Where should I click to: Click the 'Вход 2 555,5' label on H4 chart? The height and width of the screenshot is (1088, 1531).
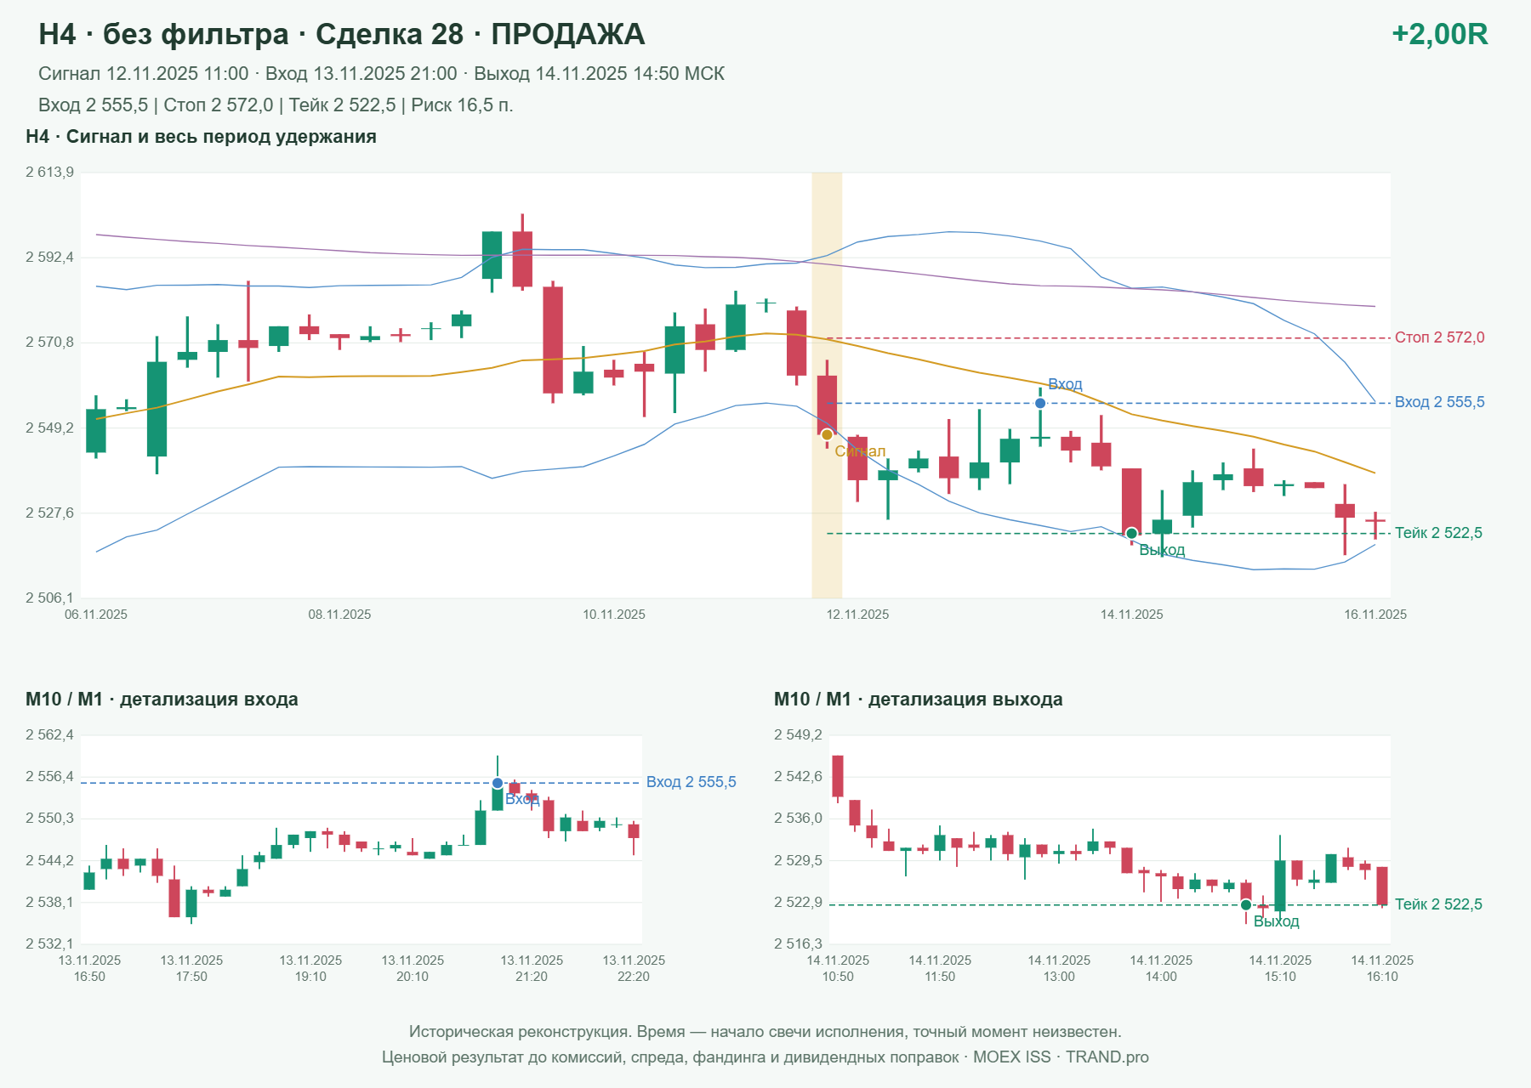[1439, 402]
